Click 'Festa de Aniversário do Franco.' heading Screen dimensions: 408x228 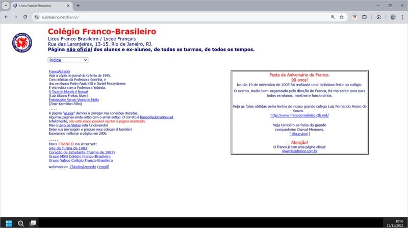[299, 75]
